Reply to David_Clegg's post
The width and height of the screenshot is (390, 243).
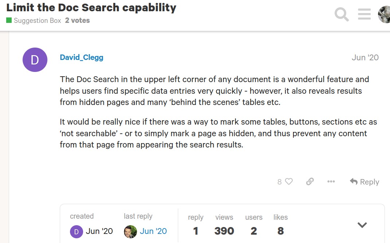click(x=364, y=182)
